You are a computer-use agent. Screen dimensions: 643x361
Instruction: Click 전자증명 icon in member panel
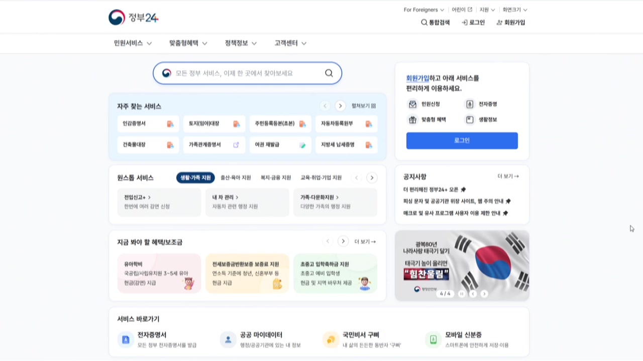coord(470,104)
